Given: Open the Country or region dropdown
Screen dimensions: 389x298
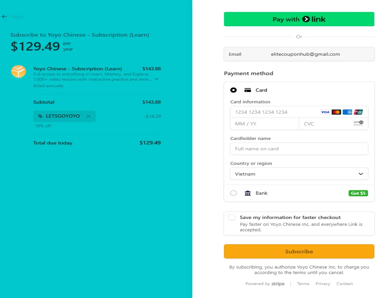Looking at the screenshot, I should (x=299, y=174).
